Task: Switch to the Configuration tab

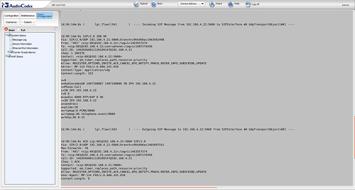Action: [x=12, y=16]
